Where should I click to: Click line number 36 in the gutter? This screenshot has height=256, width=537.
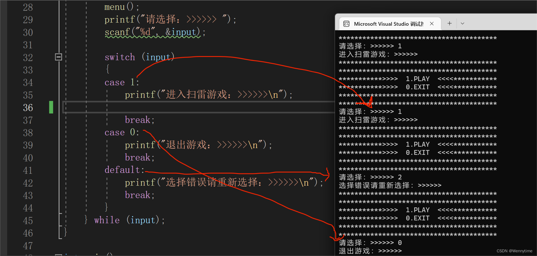click(x=28, y=108)
